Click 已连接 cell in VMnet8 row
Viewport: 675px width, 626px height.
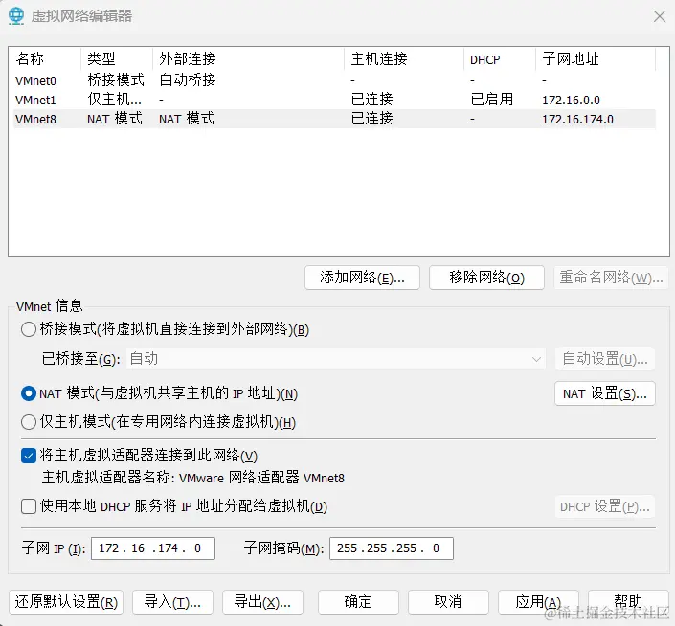tap(371, 119)
